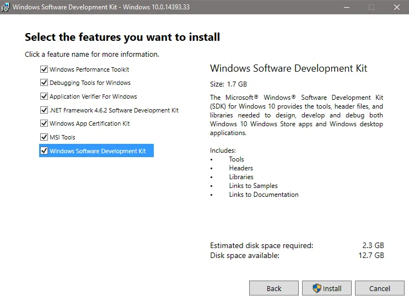The height and width of the screenshot is (301, 409).
Task: Start installation with the Install button
Action: point(327,288)
